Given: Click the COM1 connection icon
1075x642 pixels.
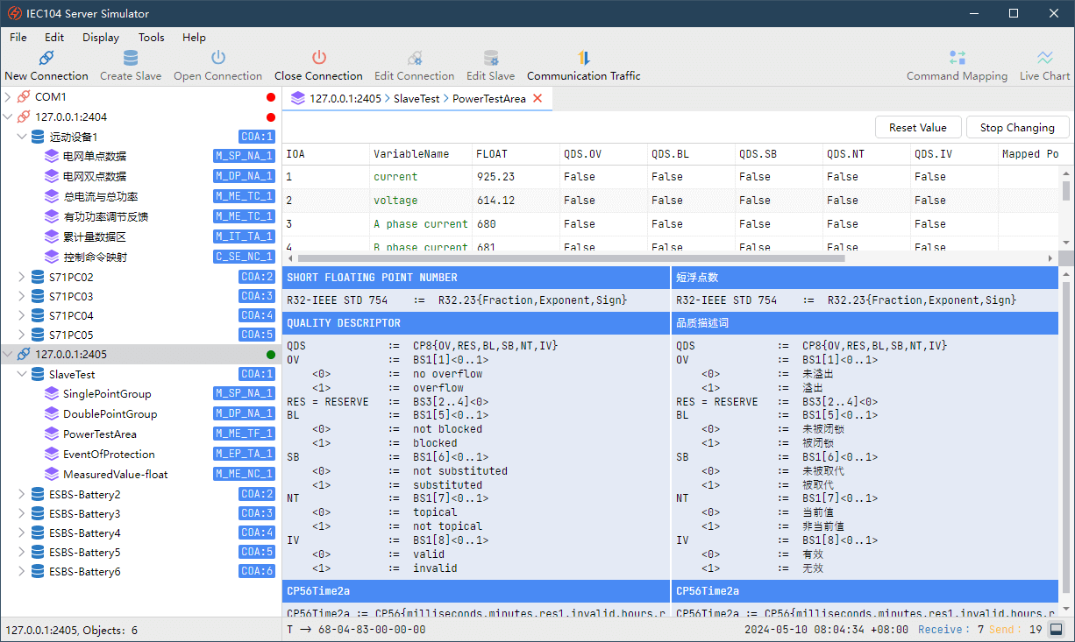Looking at the screenshot, I should pyautogui.click(x=24, y=97).
